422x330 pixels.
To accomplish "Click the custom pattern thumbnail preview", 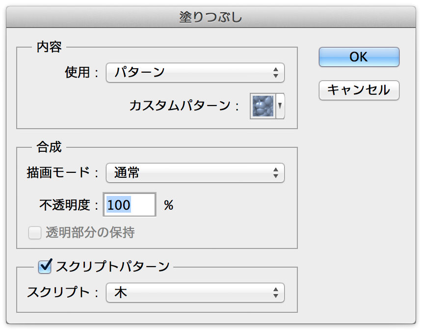I will tap(263, 106).
